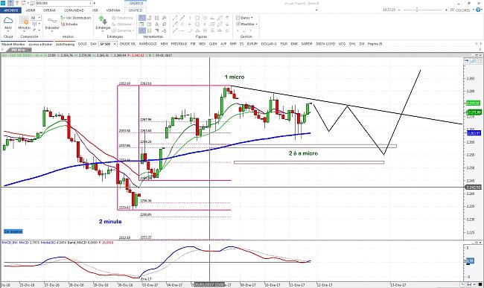
Task: Switch to the CRUDE OIL chart tab
Action: point(127,44)
